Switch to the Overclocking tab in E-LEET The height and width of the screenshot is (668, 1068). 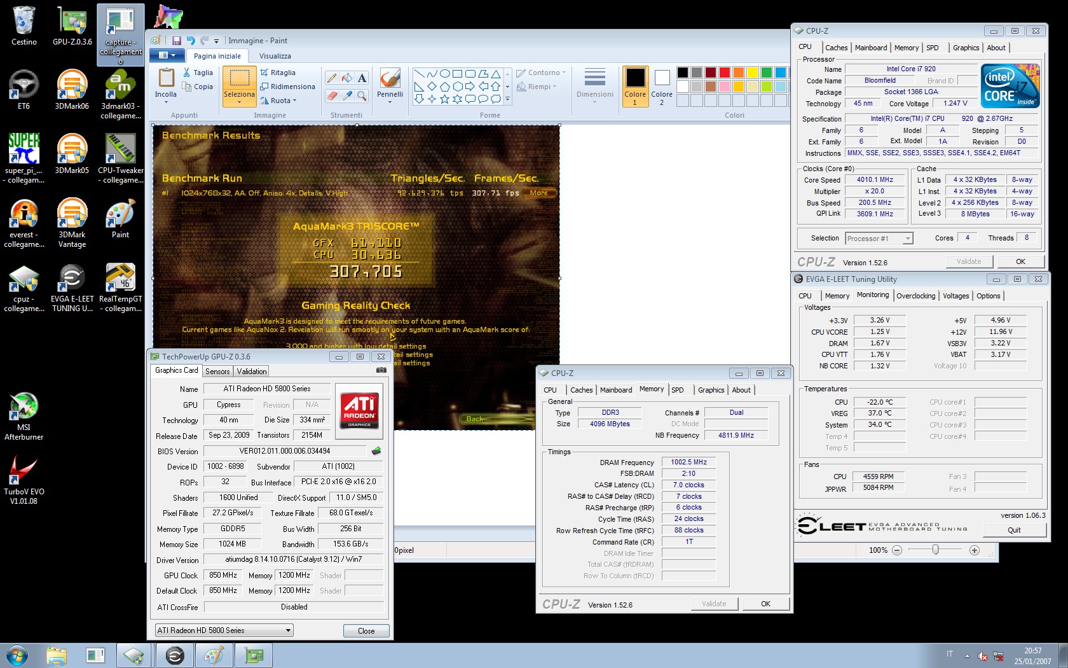916,296
